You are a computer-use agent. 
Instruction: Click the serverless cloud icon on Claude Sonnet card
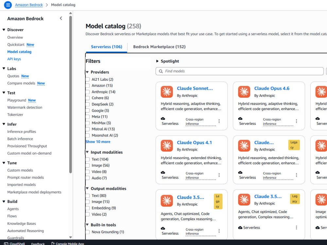[x=163, y=119]
